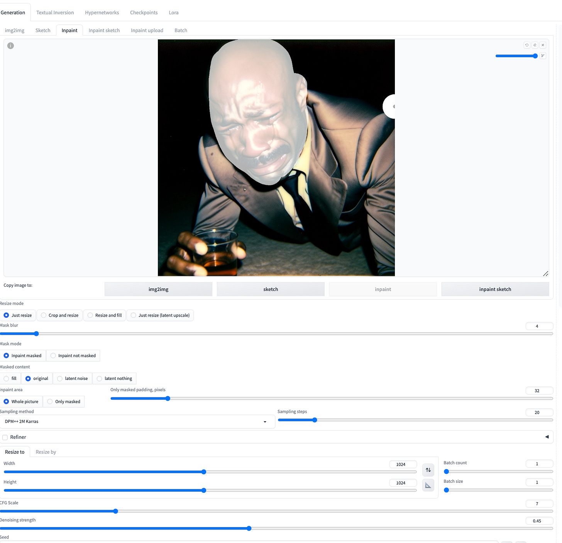
Task: Select Just resize (latent upscale) option
Action: pyautogui.click(x=160, y=315)
